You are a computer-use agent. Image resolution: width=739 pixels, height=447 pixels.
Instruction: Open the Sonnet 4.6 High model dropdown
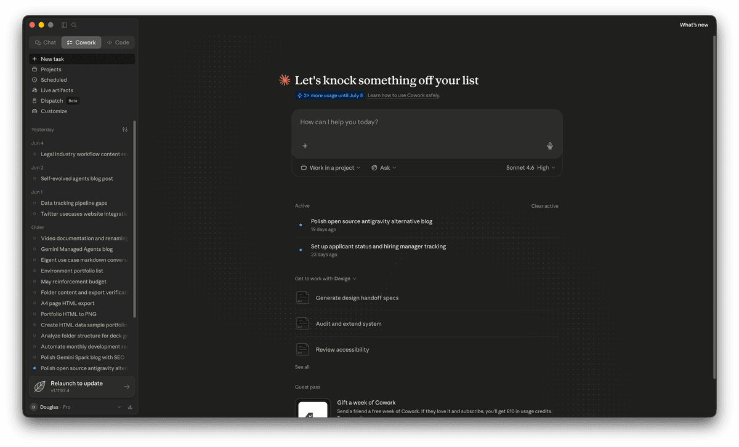pyautogui.click(x=530, y=168)
